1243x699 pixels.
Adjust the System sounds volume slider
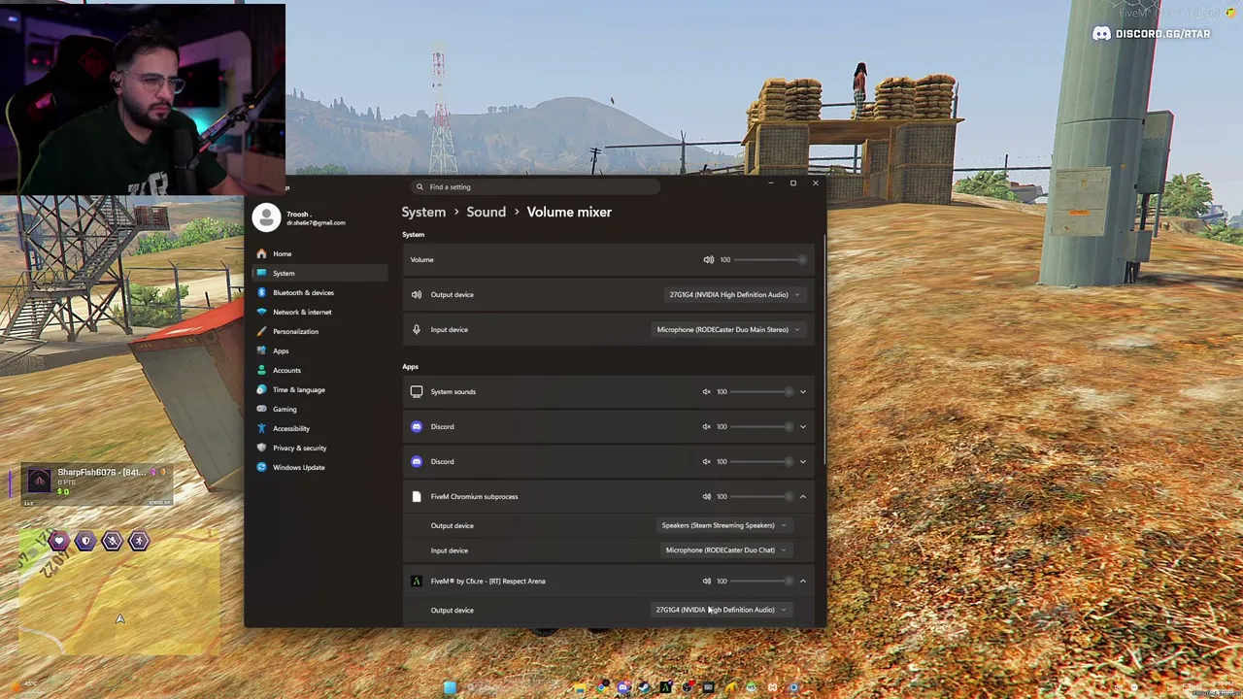coord(761,391)
